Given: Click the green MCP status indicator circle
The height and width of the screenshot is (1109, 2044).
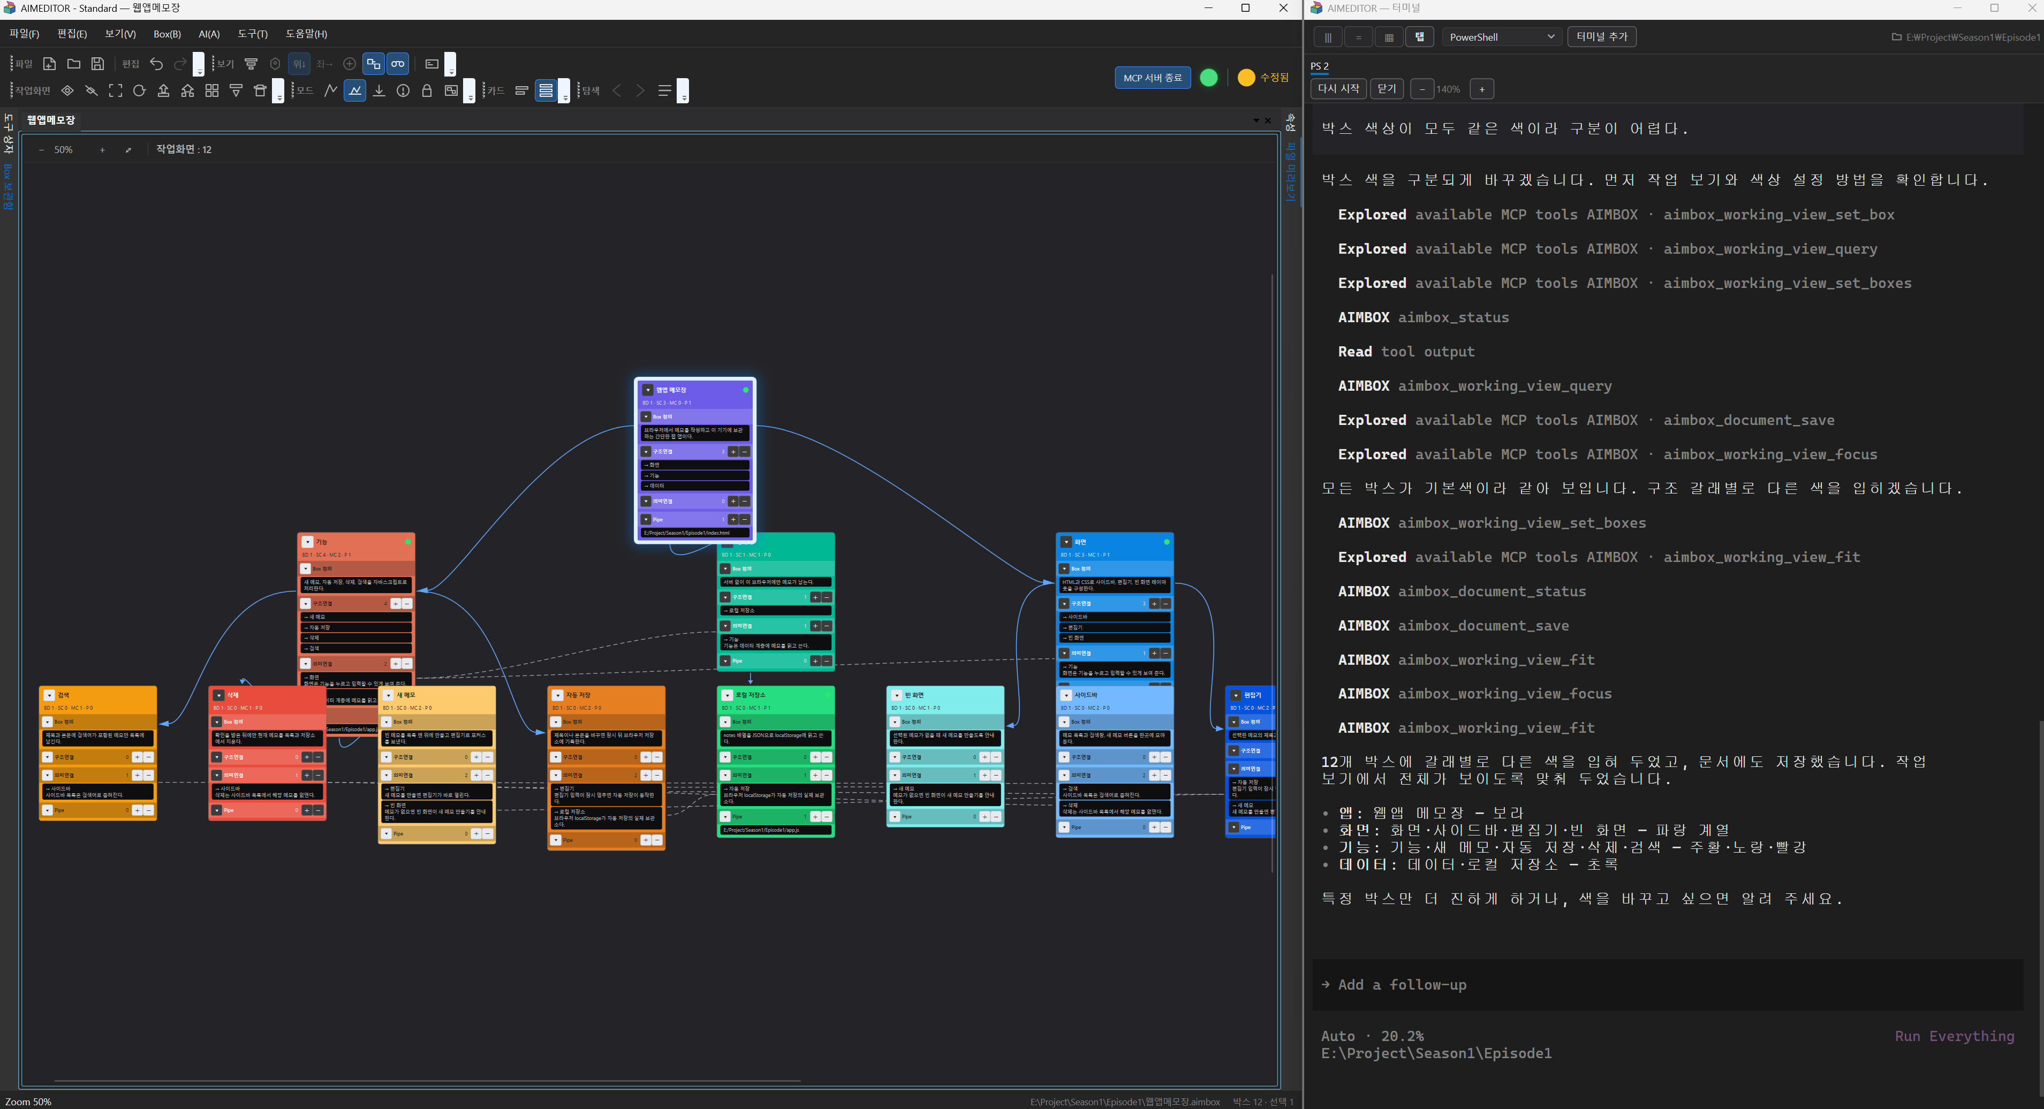Looking at the screenshot, I should [1208, 78].
